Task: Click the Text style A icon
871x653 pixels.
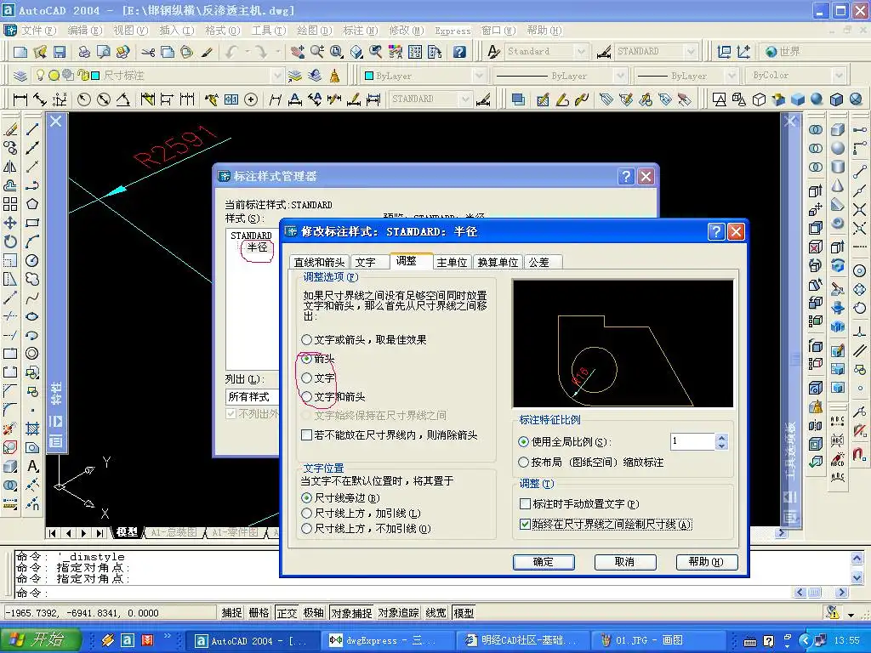Action: coord(493,52)
